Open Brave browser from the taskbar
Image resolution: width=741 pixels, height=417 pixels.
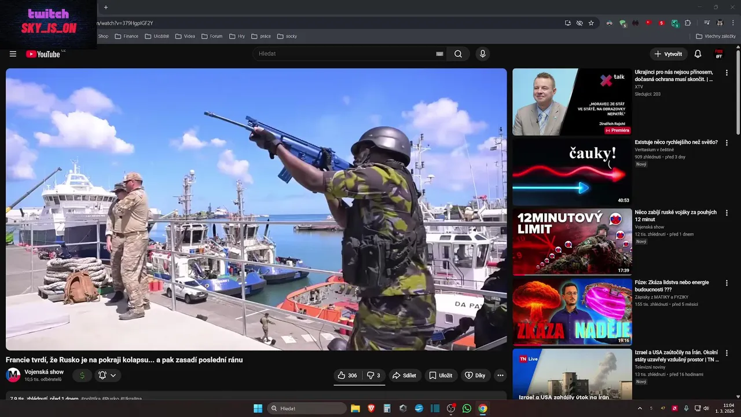coord(371,408)
